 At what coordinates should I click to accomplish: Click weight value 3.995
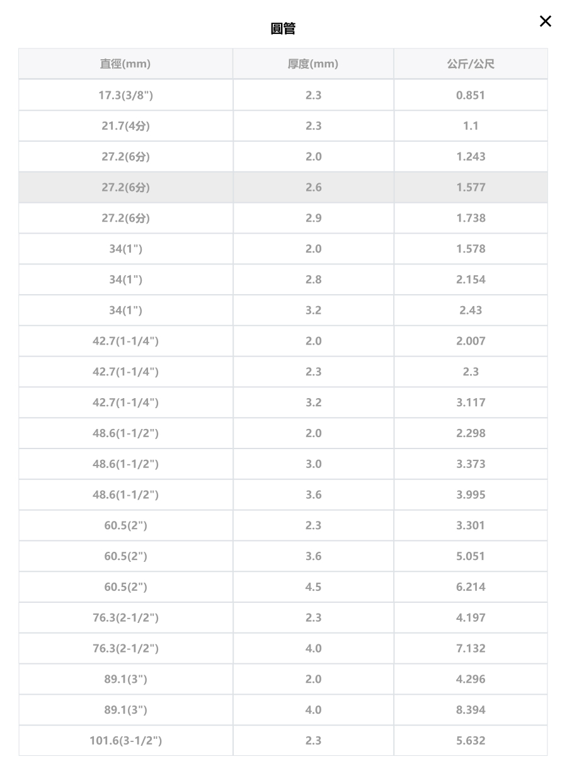pos(471,494)
